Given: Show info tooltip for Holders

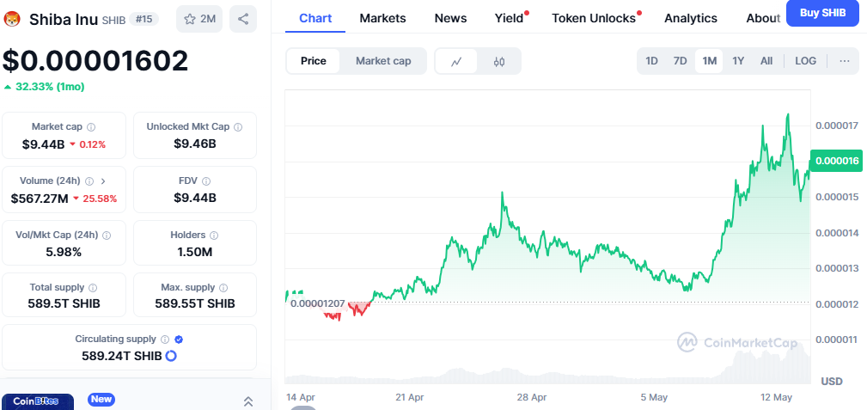Looking at the screenshot, I should (x=214, y=236).
